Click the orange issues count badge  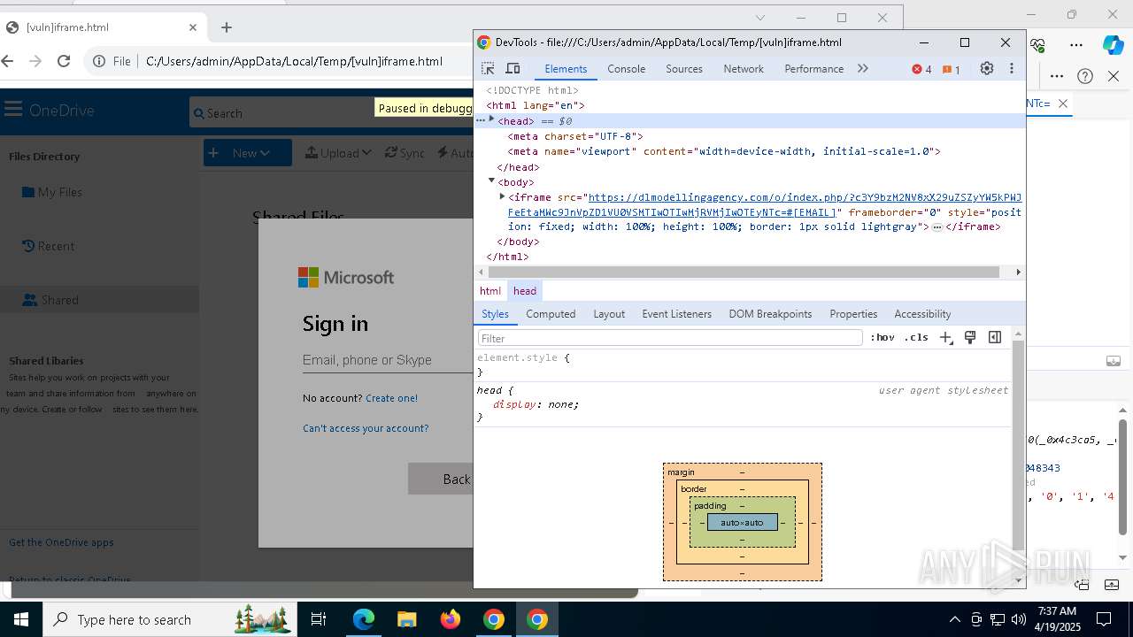(x=952, y=69)
